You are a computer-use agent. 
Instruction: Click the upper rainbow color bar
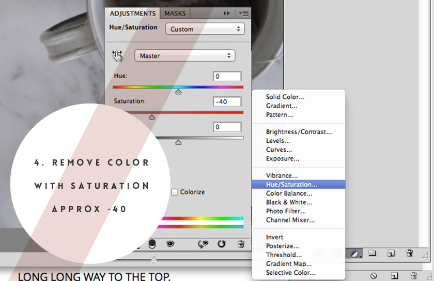tap(203, 218)
